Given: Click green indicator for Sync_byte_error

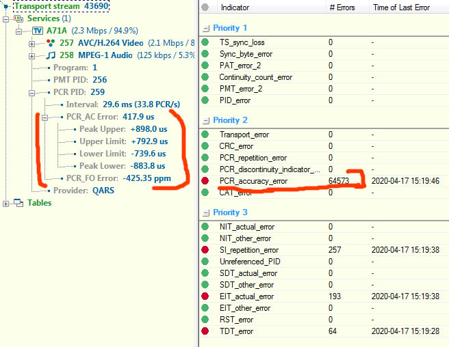Looking at the screenshot, I should pyautogui.click(x=205, y=54).
